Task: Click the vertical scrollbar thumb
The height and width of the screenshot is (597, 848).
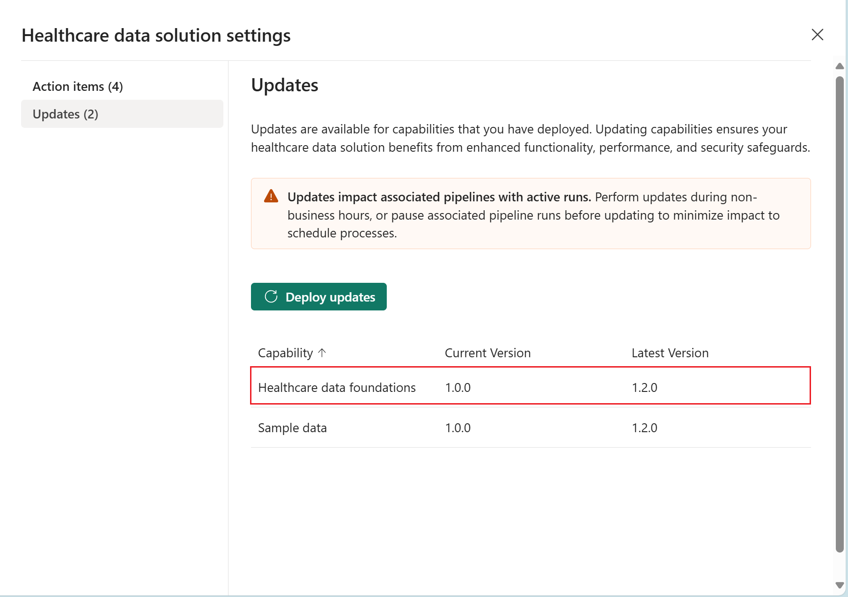Action: click(x=840, y=314)
